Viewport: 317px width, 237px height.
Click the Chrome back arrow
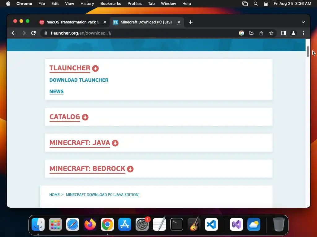(x=14, y=33)
